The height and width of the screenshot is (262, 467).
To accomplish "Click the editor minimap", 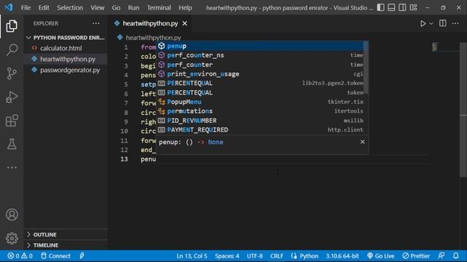I will point(445,47).
